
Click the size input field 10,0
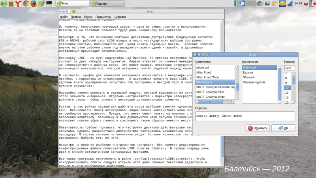pos(290,68)
